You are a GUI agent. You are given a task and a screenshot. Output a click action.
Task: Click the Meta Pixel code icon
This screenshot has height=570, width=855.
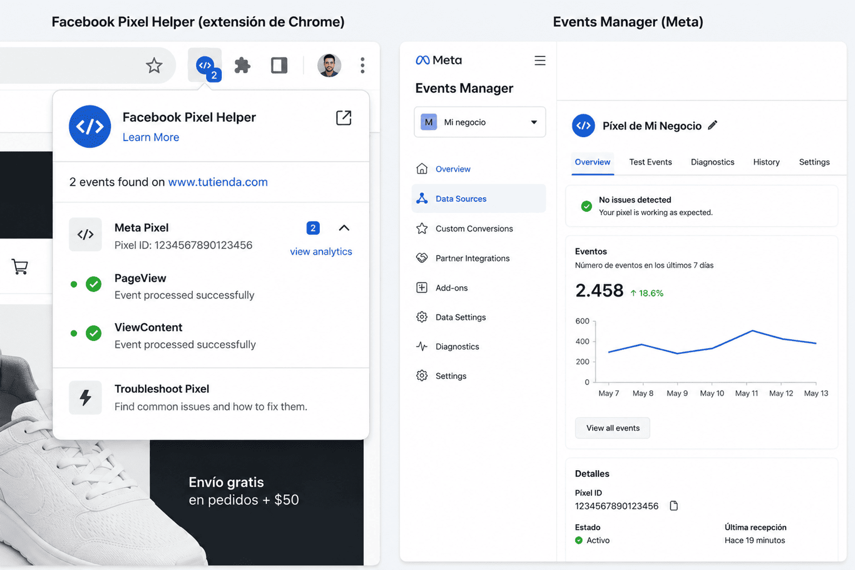tap(86, 234)
